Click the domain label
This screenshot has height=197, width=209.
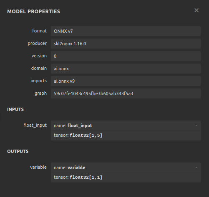pos(39,68)
